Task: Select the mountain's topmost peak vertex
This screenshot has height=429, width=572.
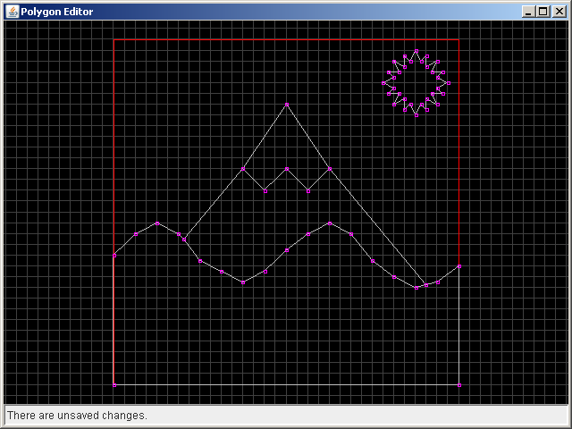Action: click(287, 105)
